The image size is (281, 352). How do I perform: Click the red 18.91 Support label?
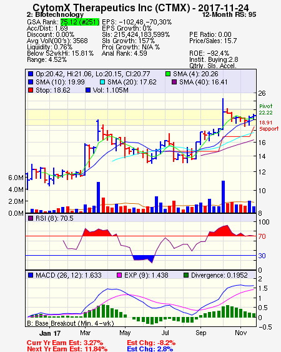[x=269, y=126]
